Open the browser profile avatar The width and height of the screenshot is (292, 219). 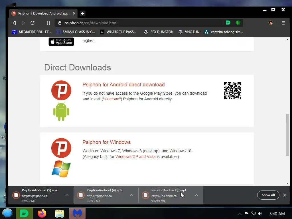tap(271, 23)
